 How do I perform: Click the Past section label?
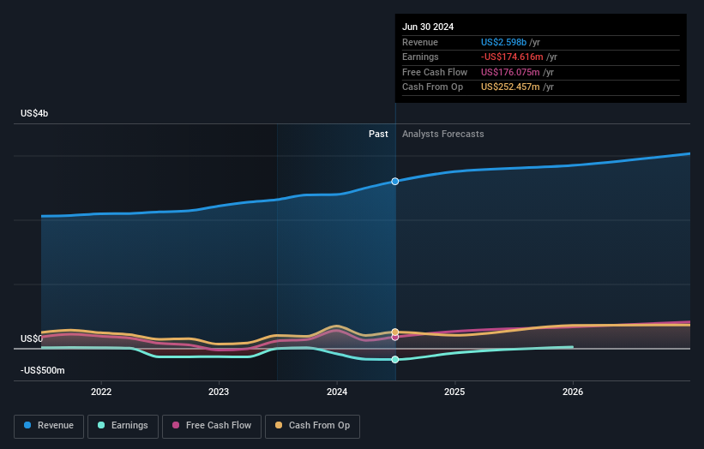378,134
